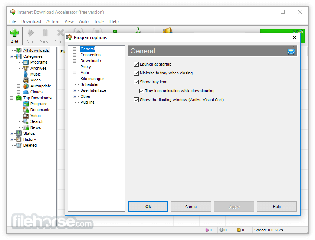The image size is (315, 240).
Task: Click the green Add download icon
Action: [x=14, y=33]
